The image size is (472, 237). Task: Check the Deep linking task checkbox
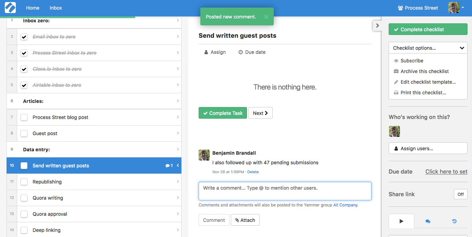point(24,230)
